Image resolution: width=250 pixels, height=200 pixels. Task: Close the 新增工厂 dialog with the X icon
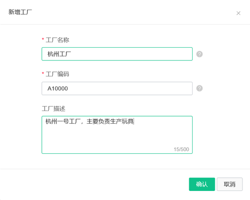(238, 13)
